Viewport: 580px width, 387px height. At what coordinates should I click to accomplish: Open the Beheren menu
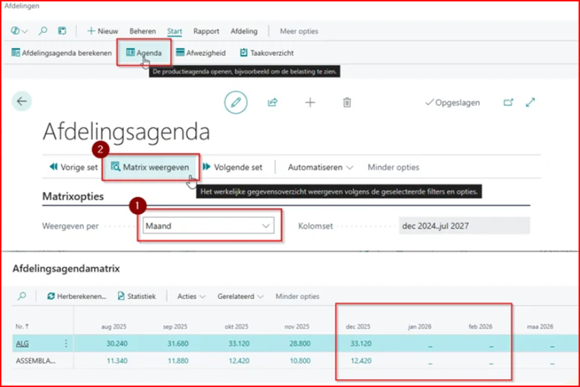coord(142,31)
